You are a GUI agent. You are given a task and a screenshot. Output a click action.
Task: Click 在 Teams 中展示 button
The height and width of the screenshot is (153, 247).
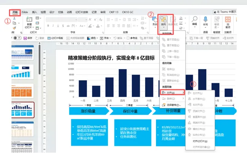(x=225, y=12)
